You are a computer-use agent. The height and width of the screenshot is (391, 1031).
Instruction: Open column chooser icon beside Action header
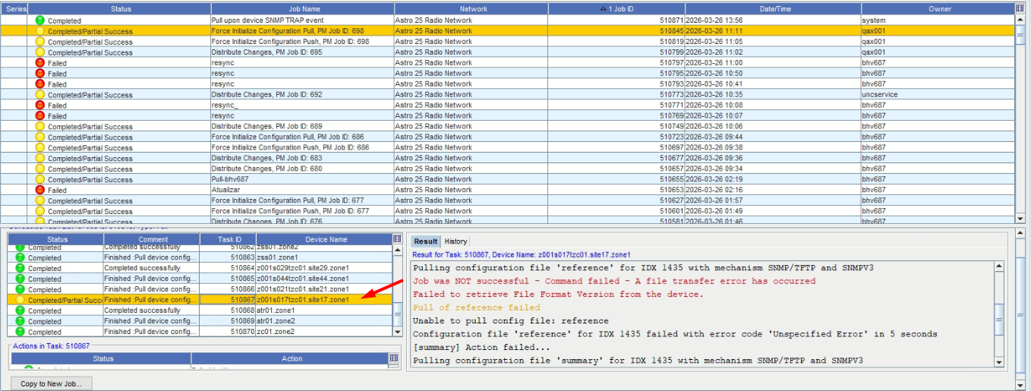pyautogui.click(x=394, y=358)
